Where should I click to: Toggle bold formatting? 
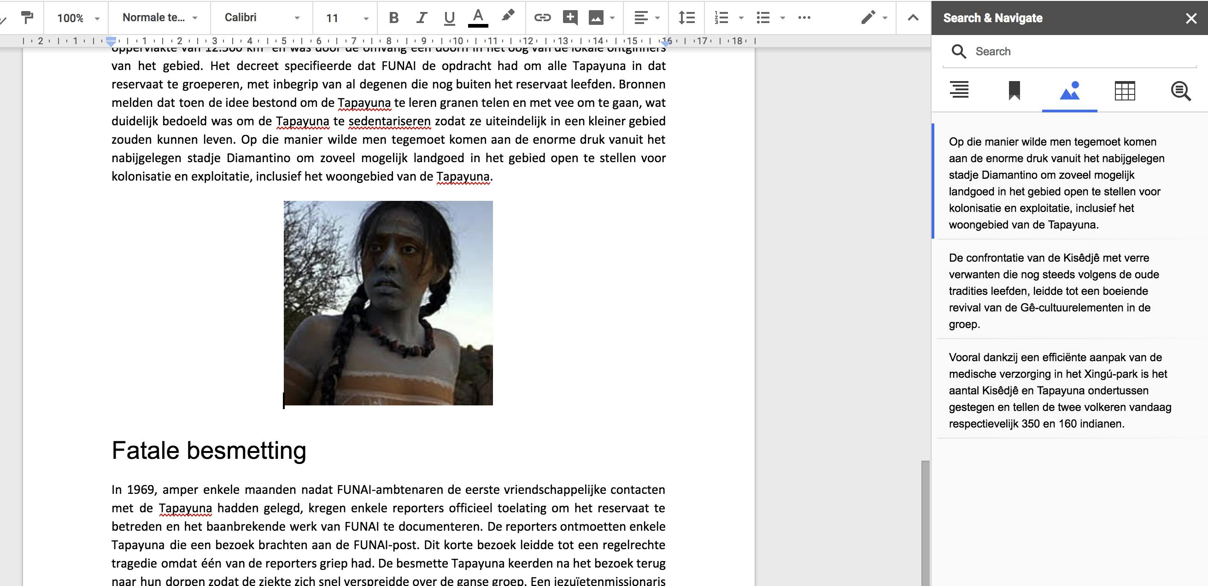[x=394, y=18]
